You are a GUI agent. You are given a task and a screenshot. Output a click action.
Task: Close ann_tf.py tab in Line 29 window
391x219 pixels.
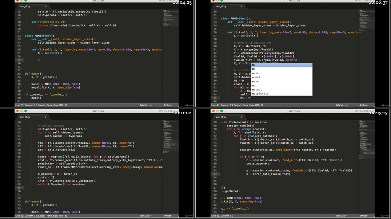coord(46,6)
